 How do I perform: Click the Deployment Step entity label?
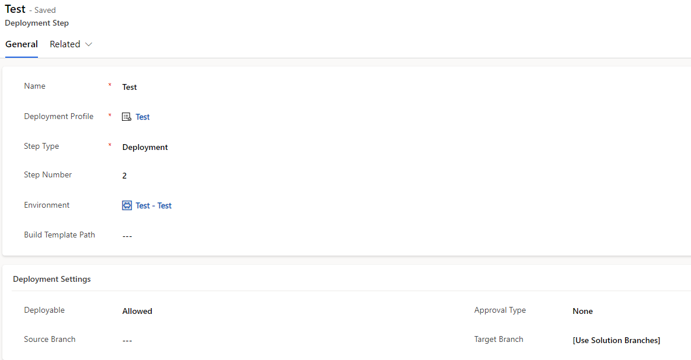(x=37, y=23)
